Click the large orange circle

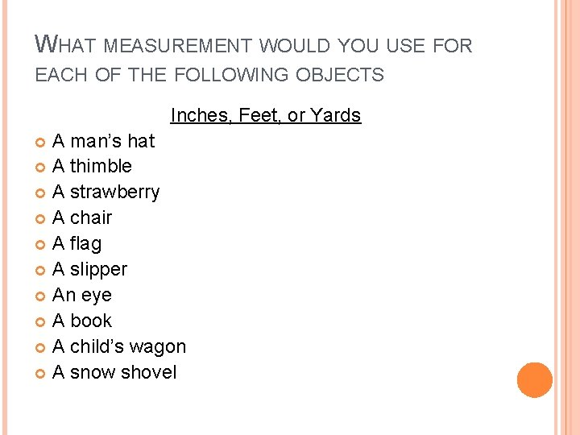click(535, 380)
